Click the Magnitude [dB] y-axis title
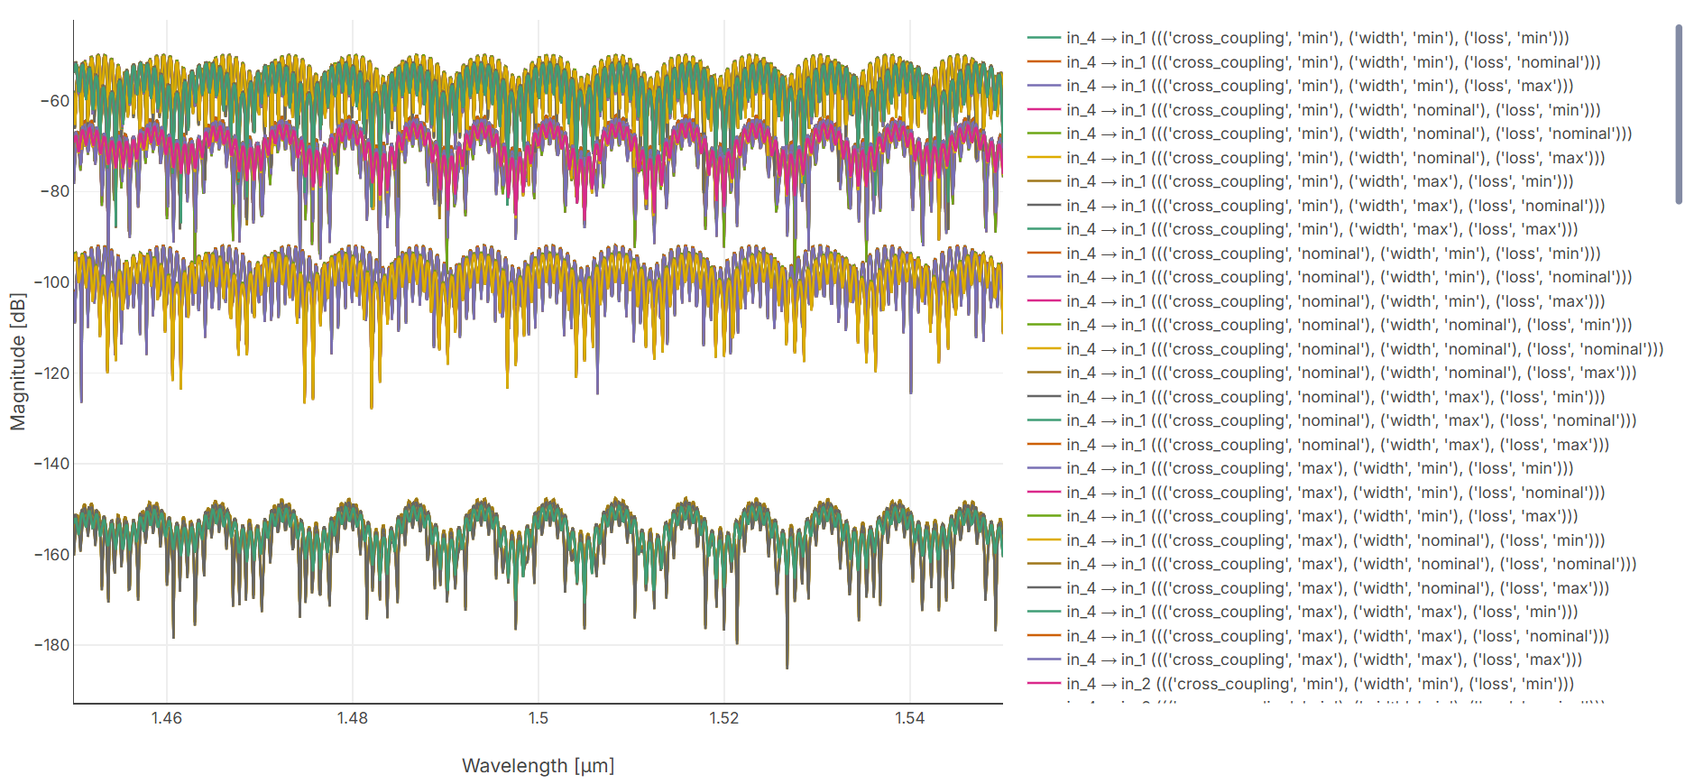Screen dimensions: 1694x784 (18, 361)
